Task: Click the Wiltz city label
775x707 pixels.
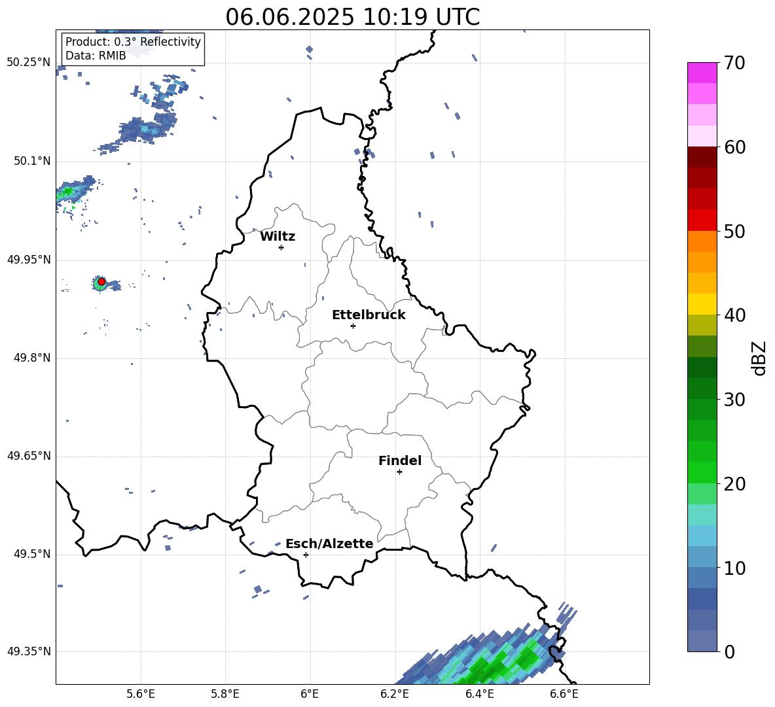Action: (278, 237)
